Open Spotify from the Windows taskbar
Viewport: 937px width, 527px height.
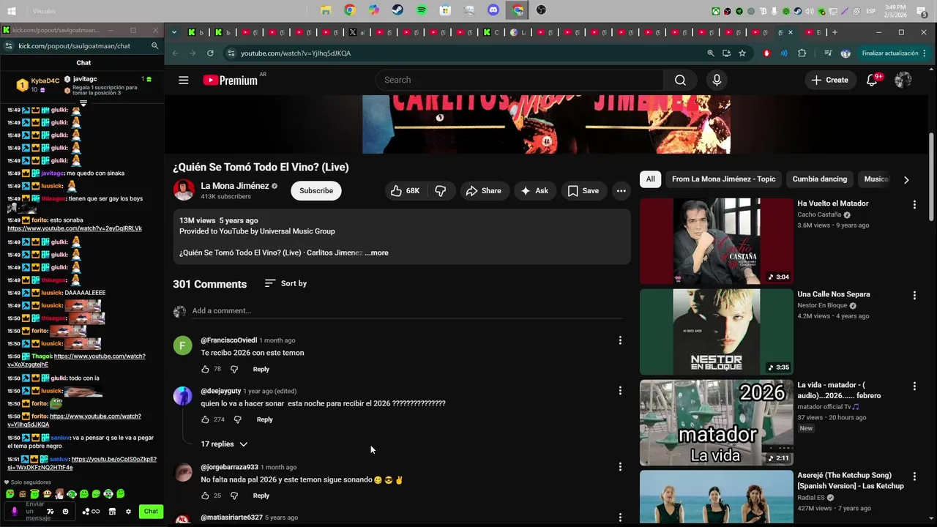[422, 10]
